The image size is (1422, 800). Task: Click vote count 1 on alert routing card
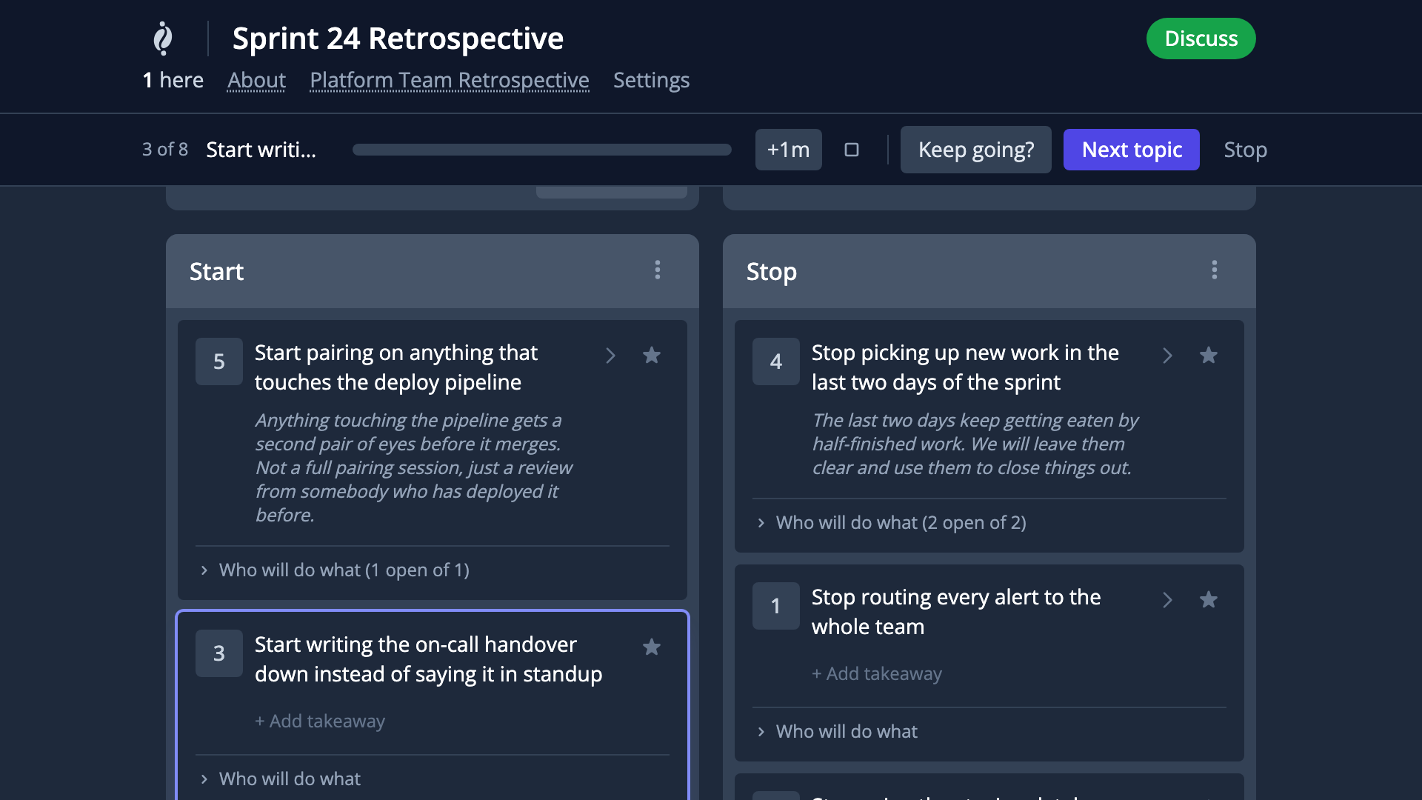pyautogui.click(x=776, y=606)
